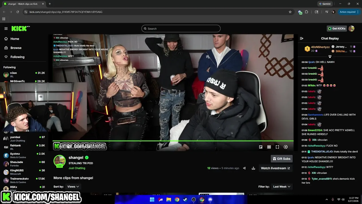Image resolution: width=362 pixels, height=204 pixels.
Task: Open the Just Chatting category link
Action: pyautogui.click(x=77, y=168)
